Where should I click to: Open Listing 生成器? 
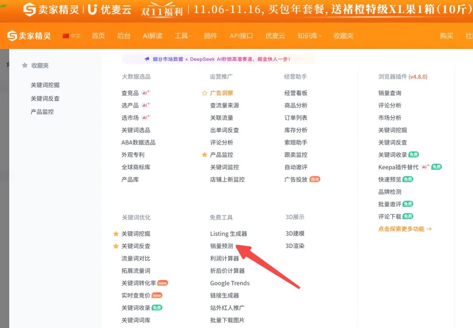click(x=228, y=234)
